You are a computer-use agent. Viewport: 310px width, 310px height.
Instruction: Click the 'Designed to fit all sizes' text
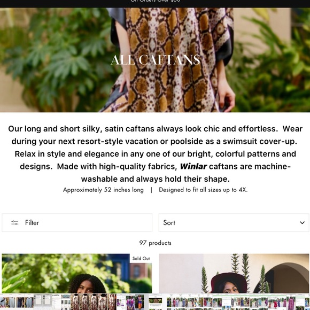pos(203,190)
